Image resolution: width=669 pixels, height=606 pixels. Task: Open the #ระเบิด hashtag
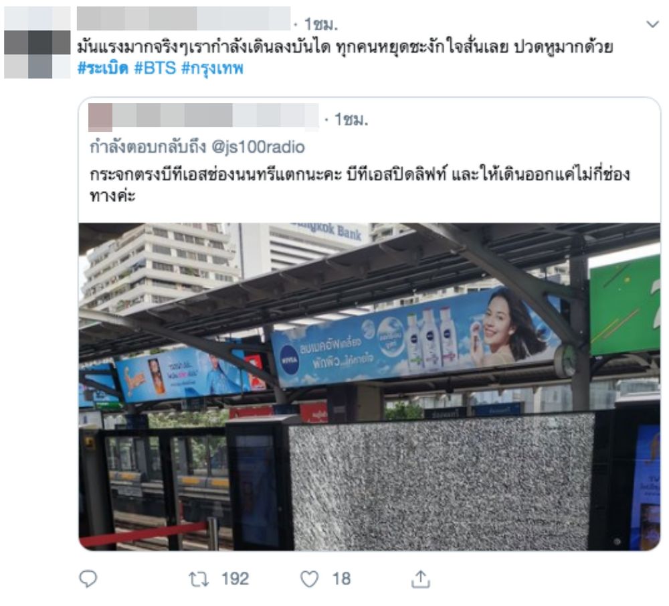pos(103,68)
